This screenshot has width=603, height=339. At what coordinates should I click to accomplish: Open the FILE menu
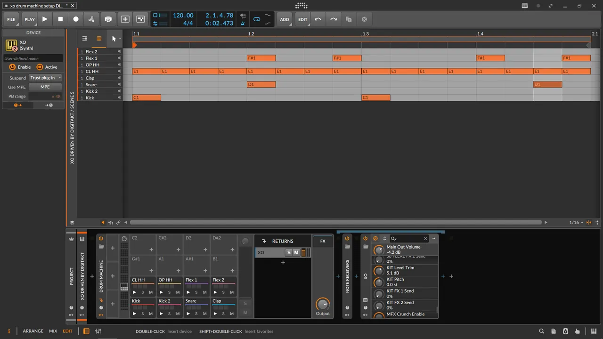[11, 19]
